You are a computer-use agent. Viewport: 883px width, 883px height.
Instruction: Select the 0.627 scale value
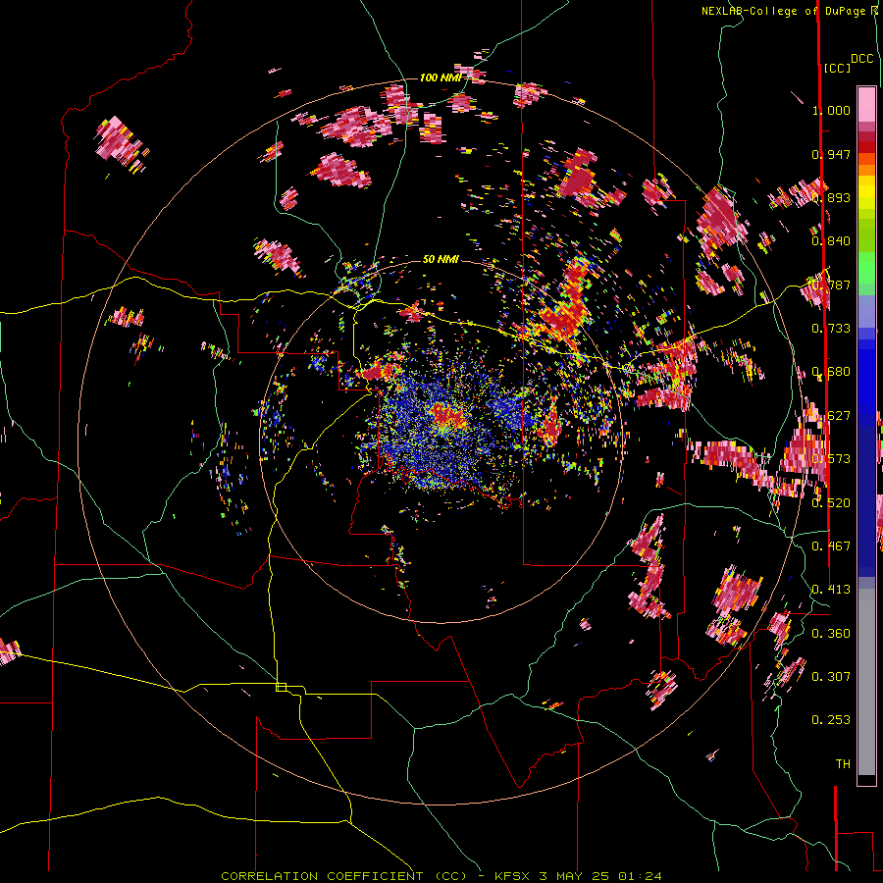(831, 416)
